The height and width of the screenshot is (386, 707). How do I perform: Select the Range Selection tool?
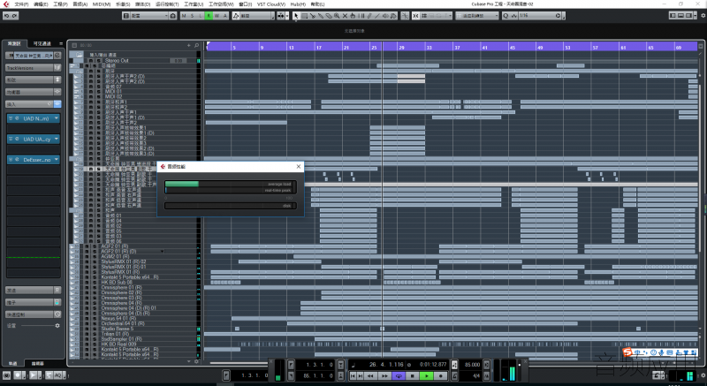pyautogui.click(x=304, y=16)
